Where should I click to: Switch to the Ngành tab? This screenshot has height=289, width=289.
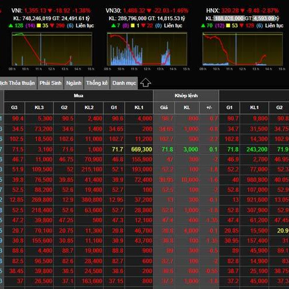pyautogui.click(x=74, y=83)
